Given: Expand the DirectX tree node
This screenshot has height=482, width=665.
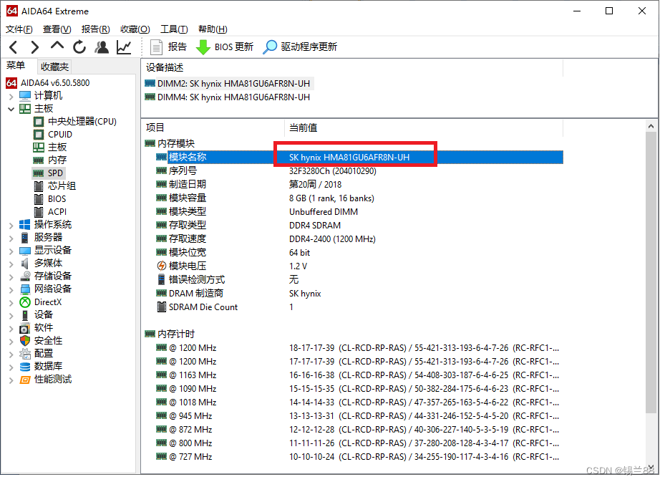Looking at the screenshot, I should [11, 302].
